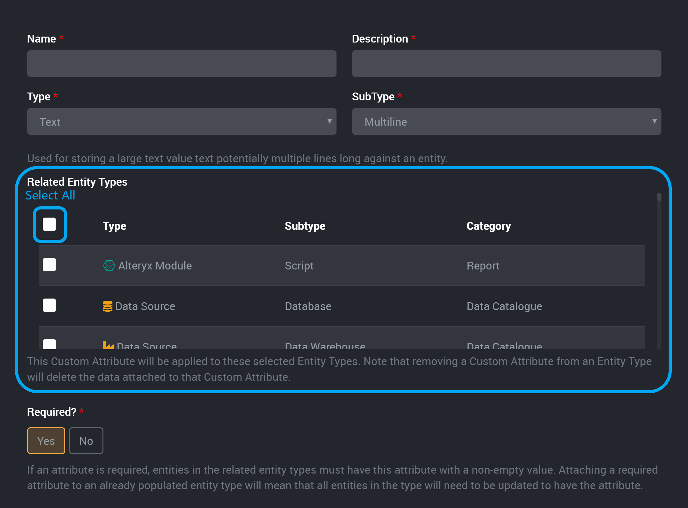
Task: Click the Name input field
Action: pyautogui.click(x=181, y=63)
